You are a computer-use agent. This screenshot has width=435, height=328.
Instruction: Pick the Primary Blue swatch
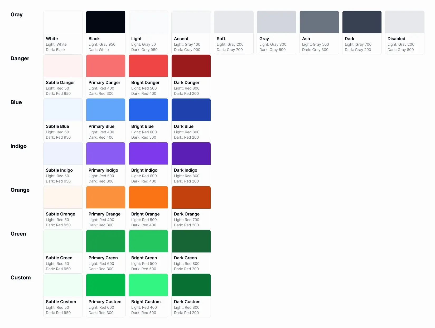tap(106, 110)
